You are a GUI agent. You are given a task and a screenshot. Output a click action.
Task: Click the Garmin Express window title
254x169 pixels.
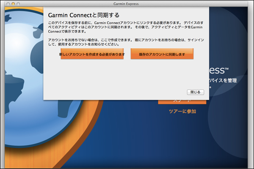click(126, 4)
